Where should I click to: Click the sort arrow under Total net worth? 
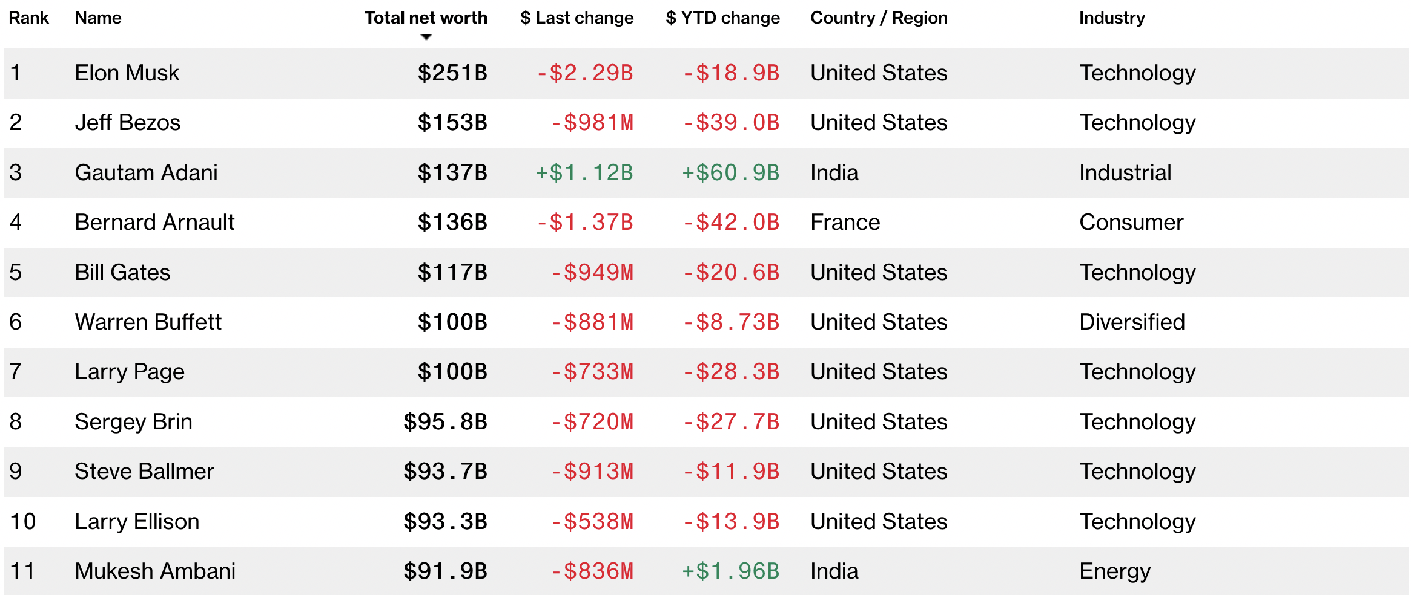[426, 37]
